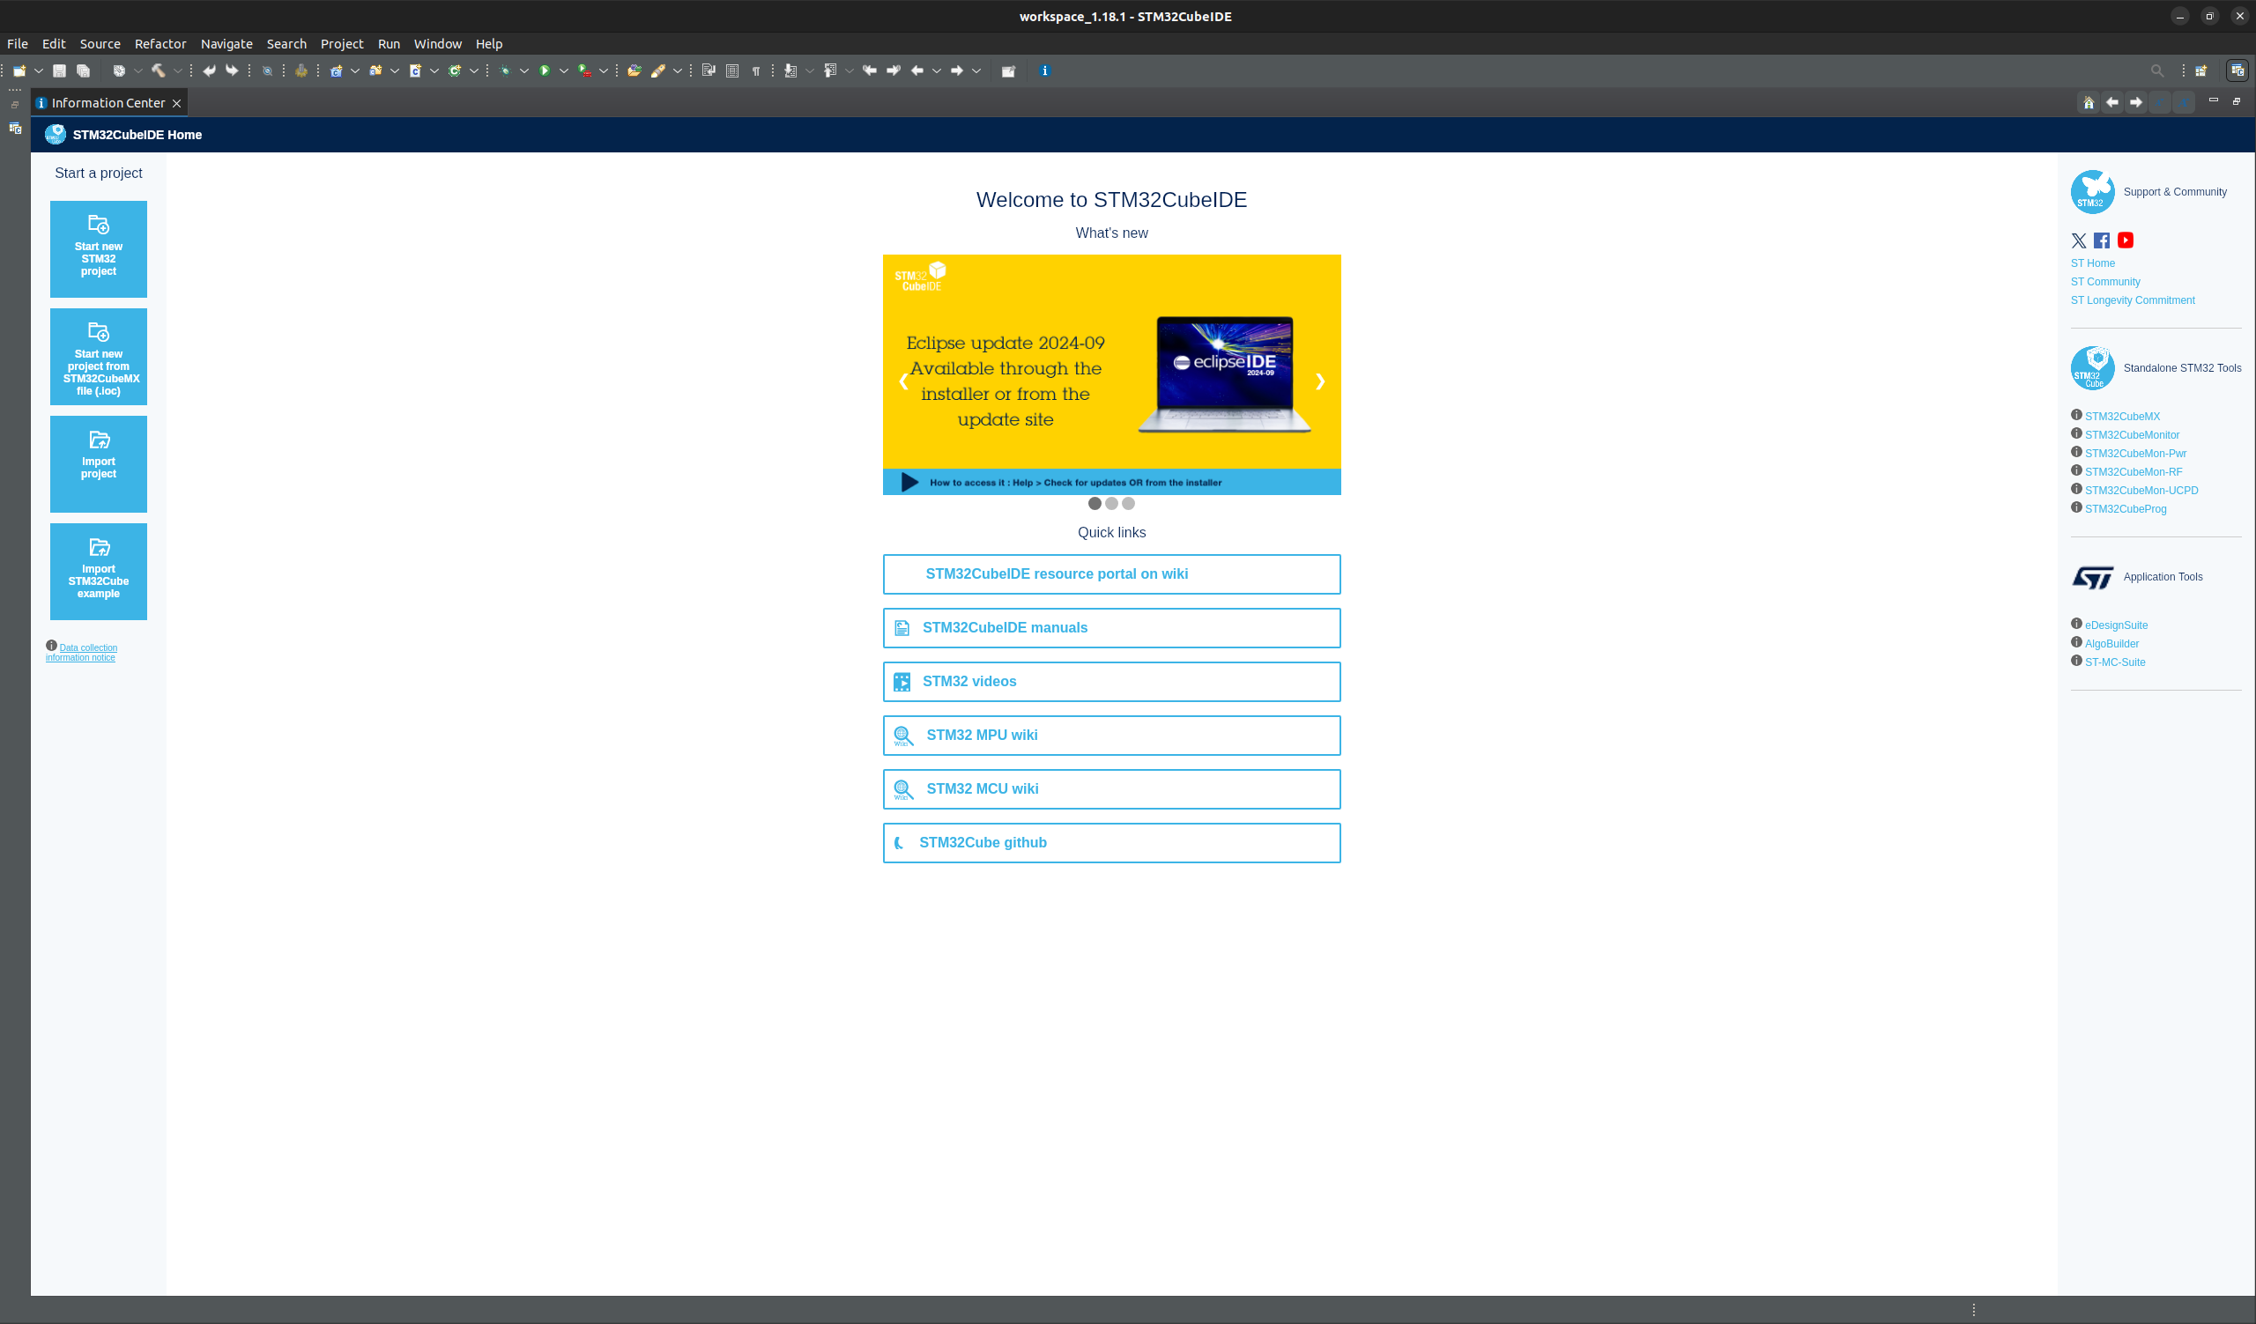The height and width of the screenshot is (1324, 2256).
Task: Show previous slide in What's new carousel
Action: [x=903, y=382]
